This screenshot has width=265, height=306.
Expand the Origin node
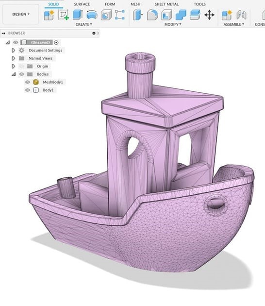click(13, 67)
